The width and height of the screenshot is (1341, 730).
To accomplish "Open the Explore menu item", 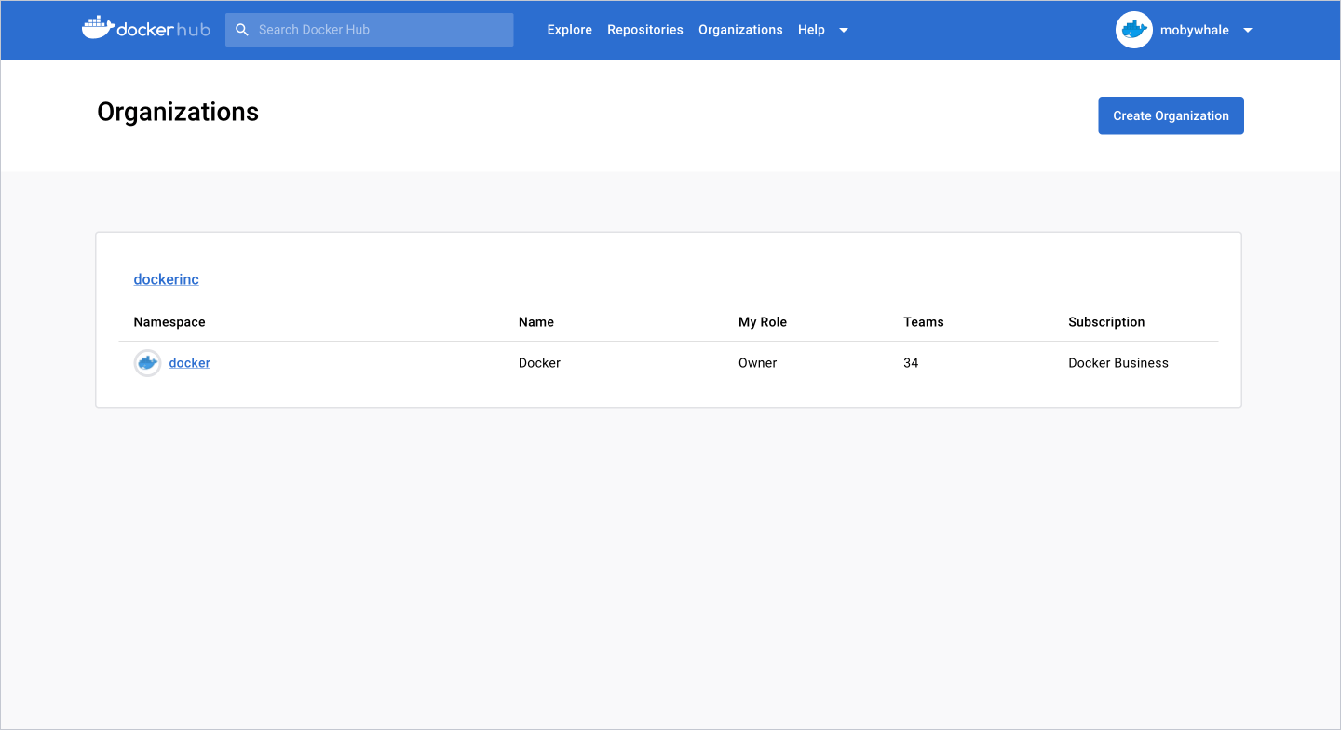I will [569, 30].
